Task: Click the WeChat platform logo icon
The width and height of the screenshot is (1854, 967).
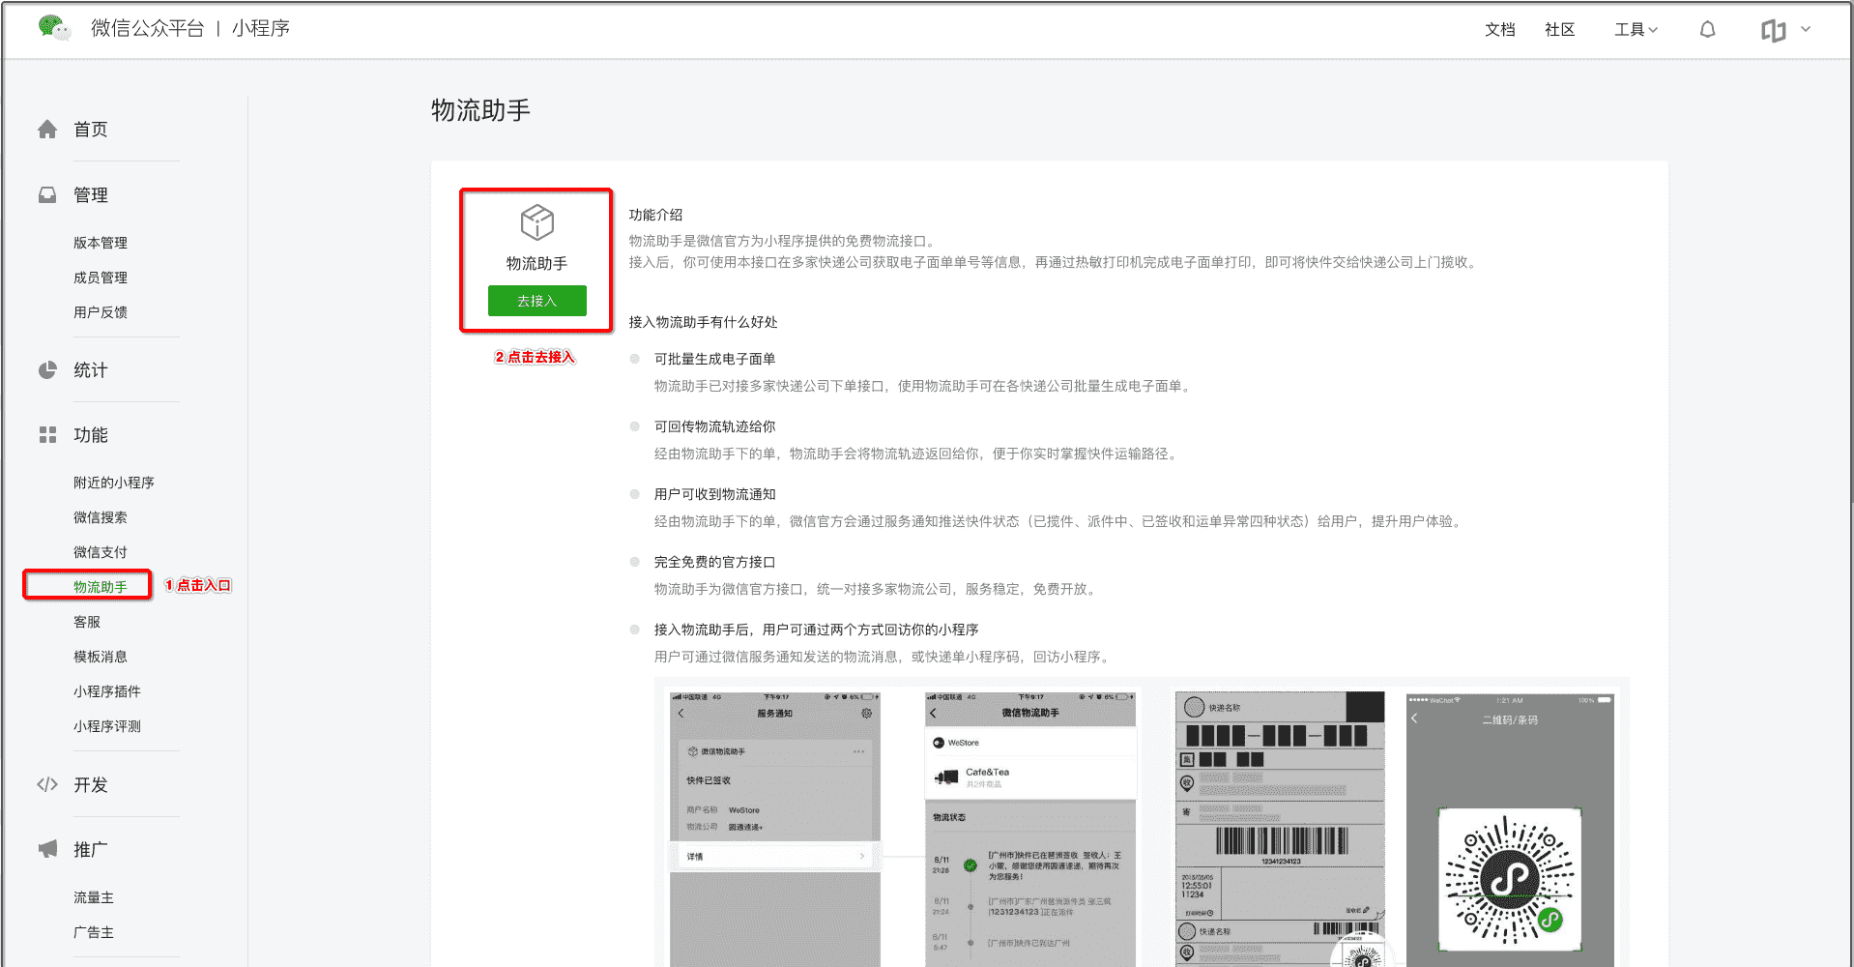Action: point(54,28)
